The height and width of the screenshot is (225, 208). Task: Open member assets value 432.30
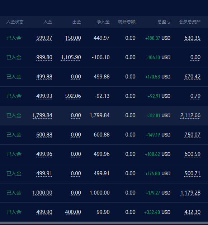click(x=192, y=212)
